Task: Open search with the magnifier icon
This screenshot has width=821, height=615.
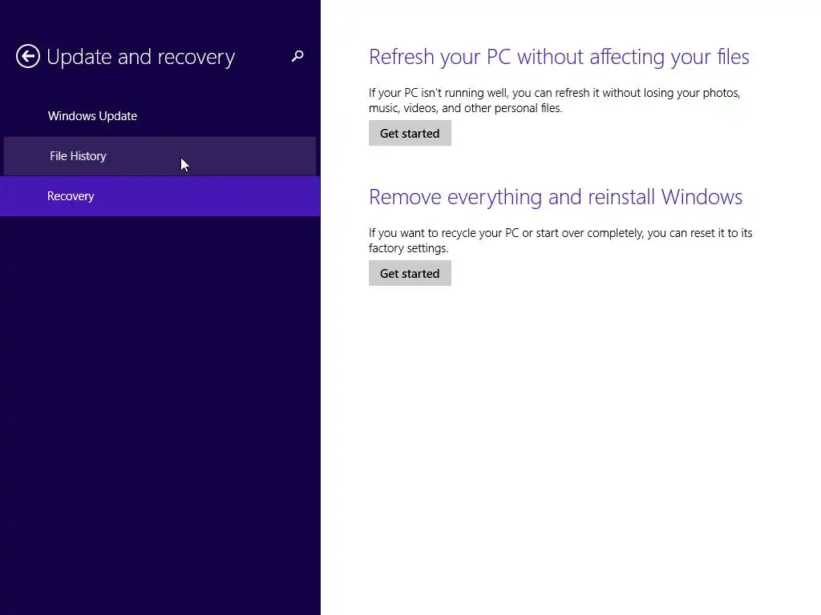Action: 297,55
